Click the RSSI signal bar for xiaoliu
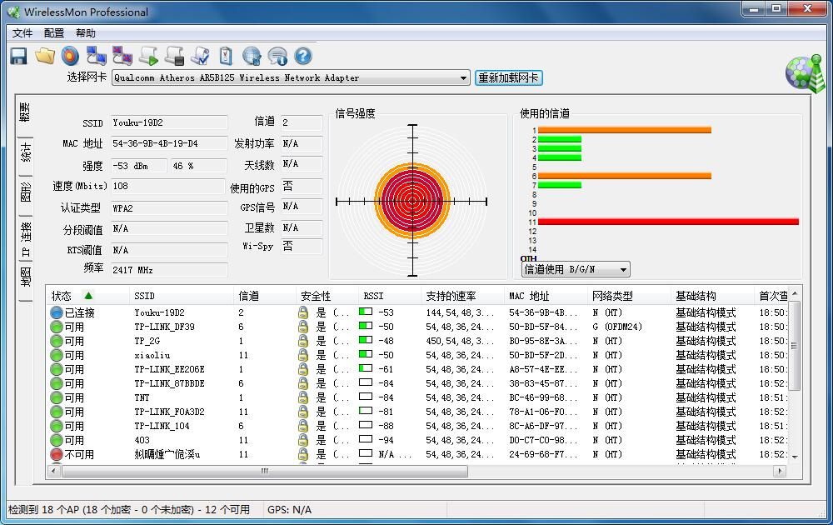 [x=366, y=354]
